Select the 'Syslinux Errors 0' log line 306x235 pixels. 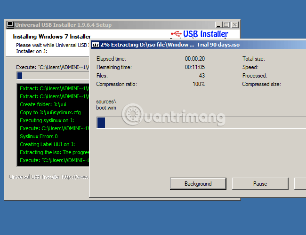39,136
